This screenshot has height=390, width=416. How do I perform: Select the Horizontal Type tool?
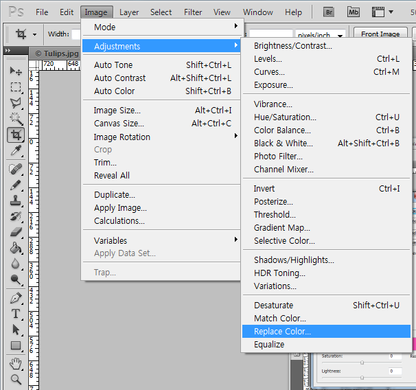pos(16,314)
